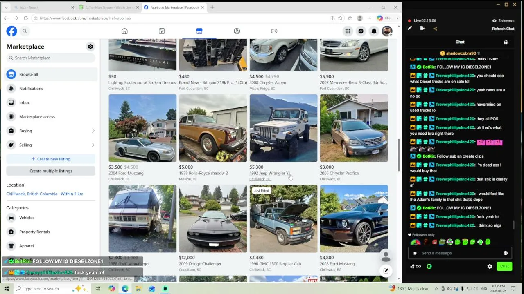This screenshot has width=524, height=294.
Task: Open the Groups icon in Facebook header
Action: point(237,31)
